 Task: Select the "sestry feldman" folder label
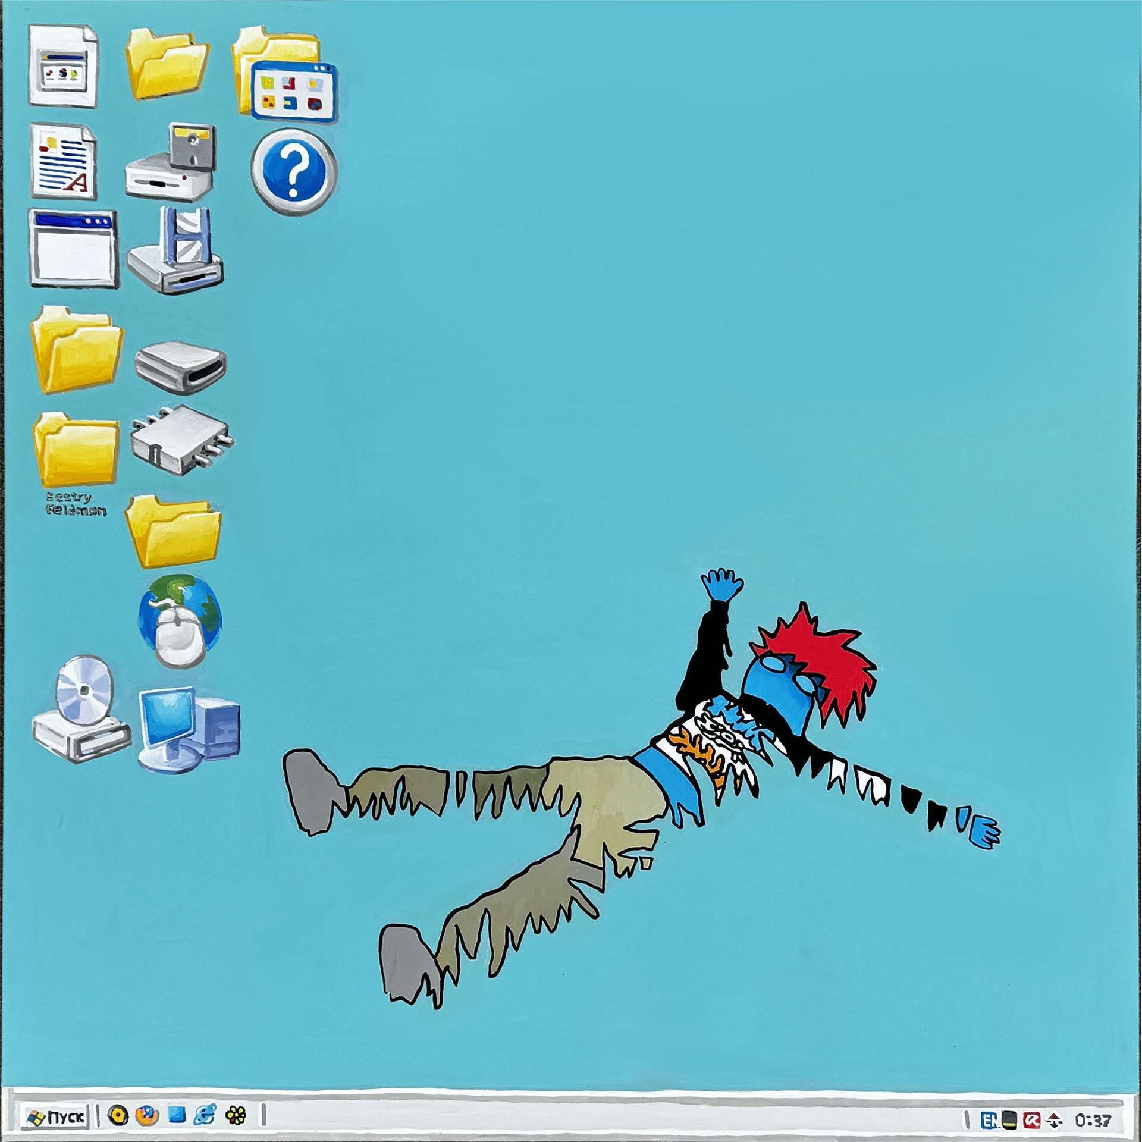click(76, 503)
